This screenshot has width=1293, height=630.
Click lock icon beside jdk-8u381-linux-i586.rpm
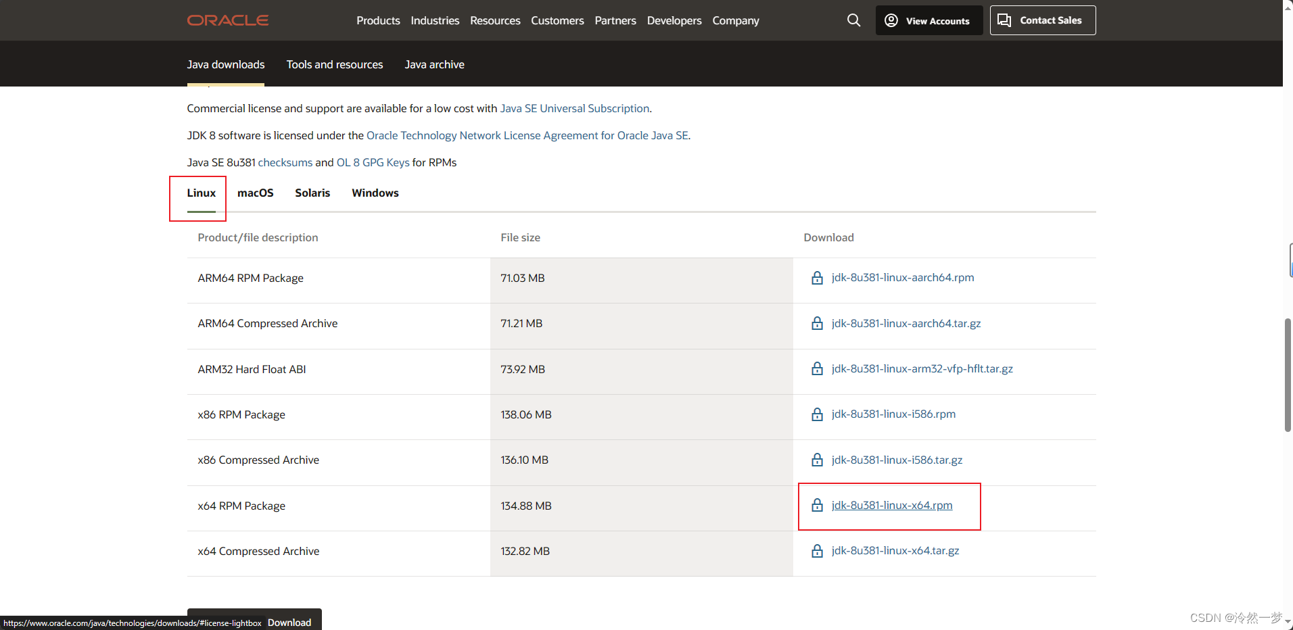817,414
